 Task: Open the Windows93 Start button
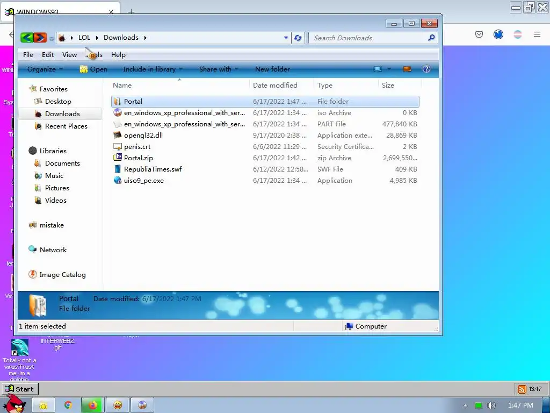coord(20,389)
